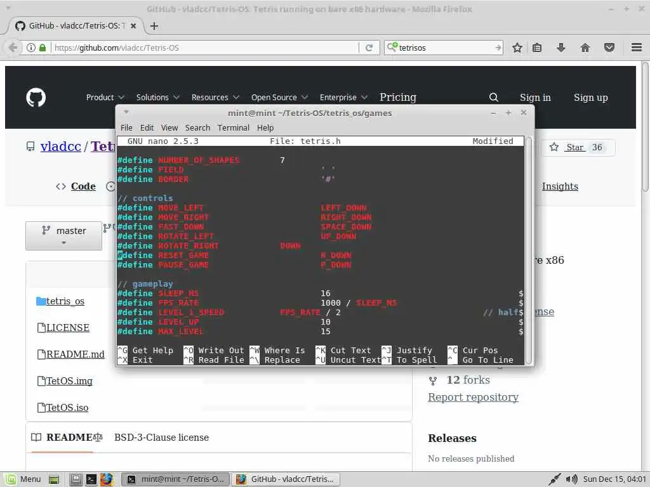Open the Firefox hamburger menu
The width and height of the screenshot is (650, 487).
(637, 48)
